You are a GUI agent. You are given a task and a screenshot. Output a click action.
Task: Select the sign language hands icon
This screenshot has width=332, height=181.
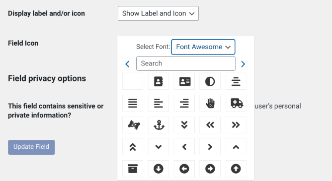tap(133, 125)
